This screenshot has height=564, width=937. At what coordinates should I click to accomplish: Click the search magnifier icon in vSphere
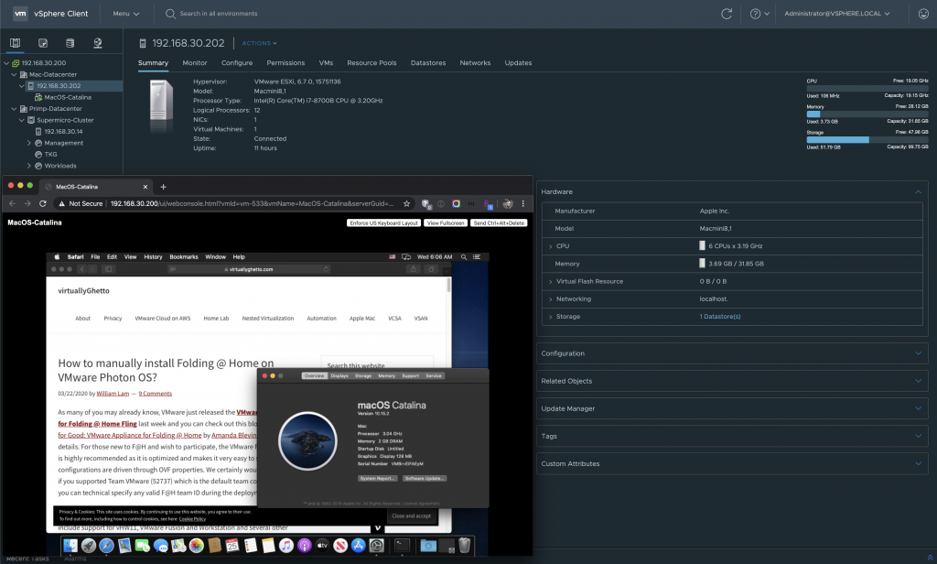(x=170, y=14)
